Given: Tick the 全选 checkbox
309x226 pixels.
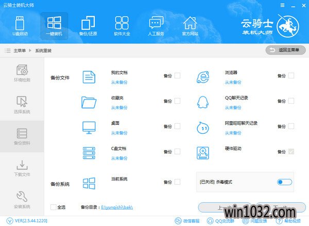Looking at the screenshot, I should coord(54,207).
